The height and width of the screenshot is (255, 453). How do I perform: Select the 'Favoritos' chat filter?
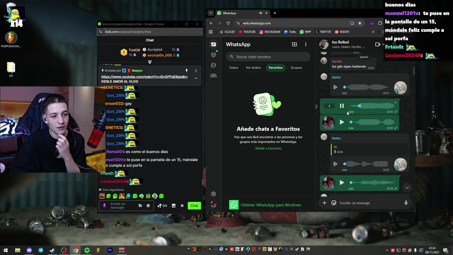[x=276, y=68]
